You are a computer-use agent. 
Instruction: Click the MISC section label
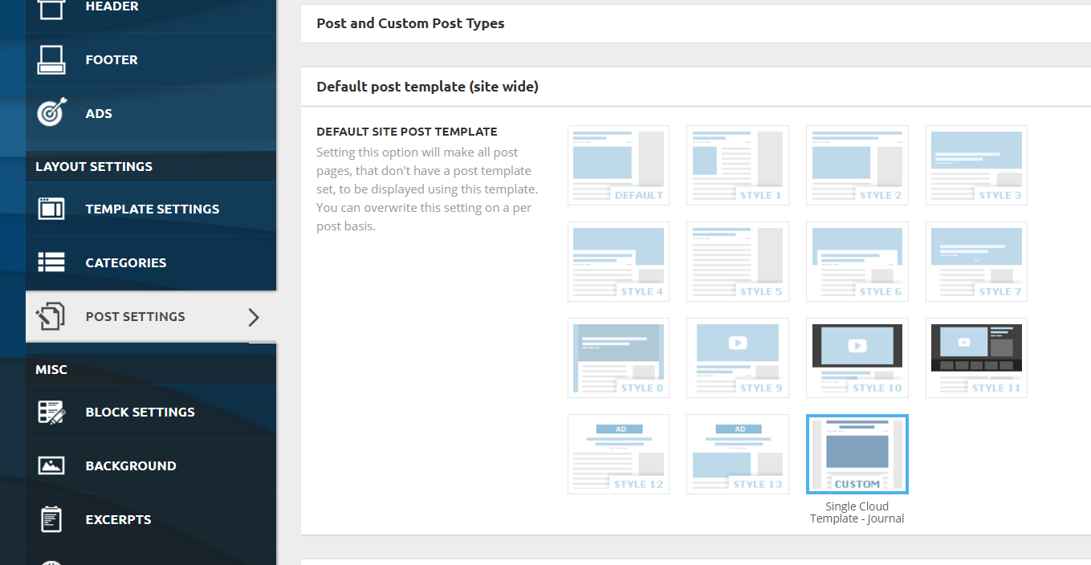pyautogui.click(x=51, y=370)
